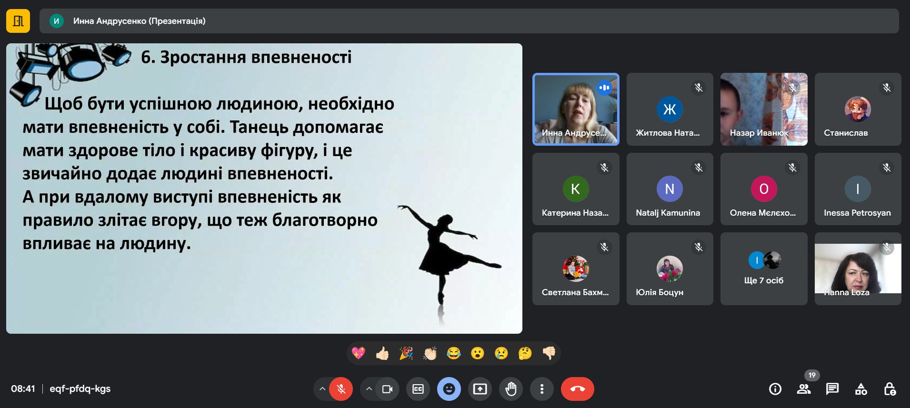
Task: Unmute the microphone
Action: coord(341,389)
